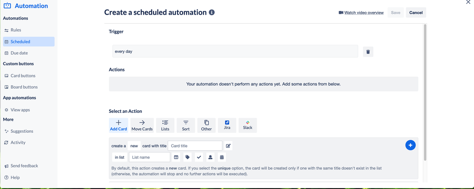Click the board selector icon after List name
Viewport: 474px width, 189px height.
click(x=176, y=157)
